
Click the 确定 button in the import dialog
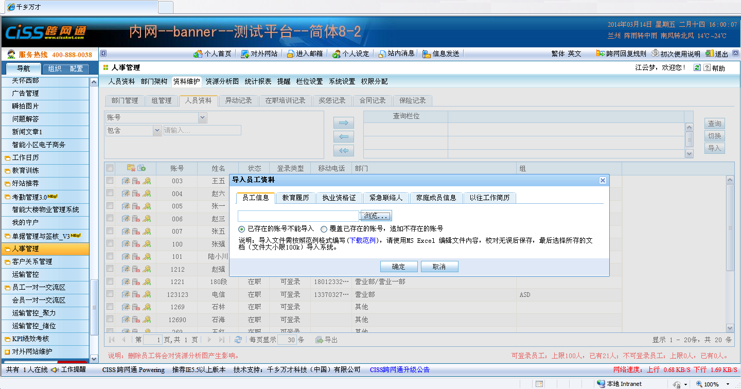(x=398, y=267)
